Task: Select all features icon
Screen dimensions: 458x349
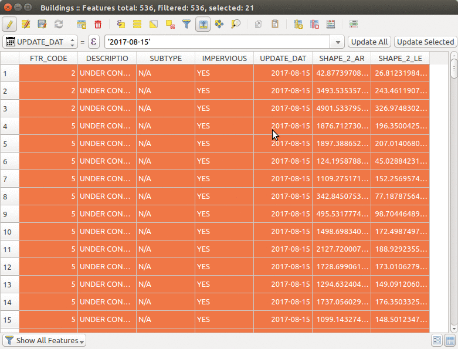Action: [137, 24]
